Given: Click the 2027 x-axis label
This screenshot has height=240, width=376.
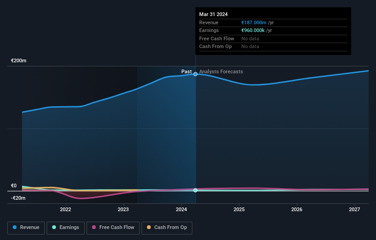Looking at the screenshot, I should (354, 210).
